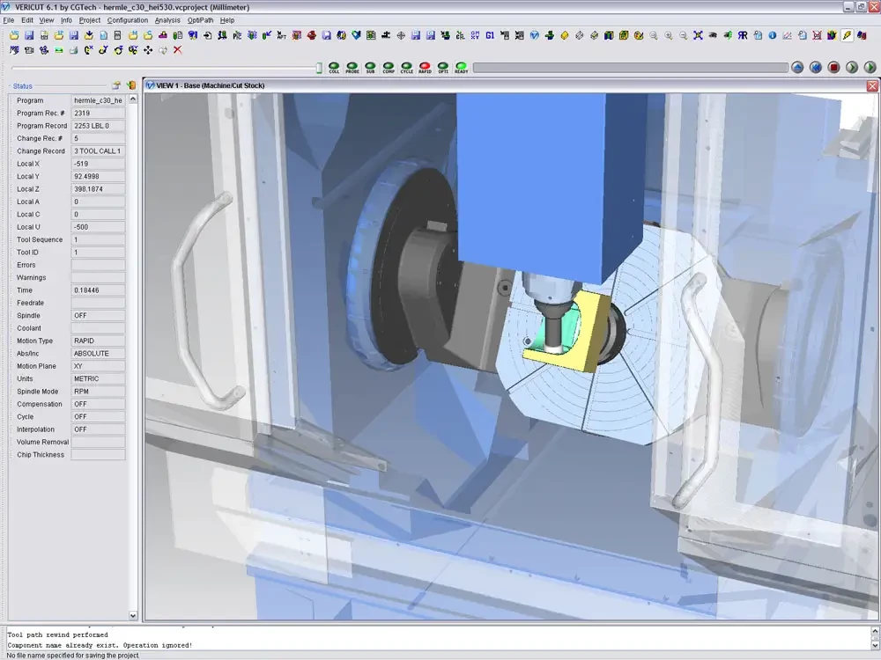Toggle the red RAPID status light
881x660 pixels.
coord(425,67)
